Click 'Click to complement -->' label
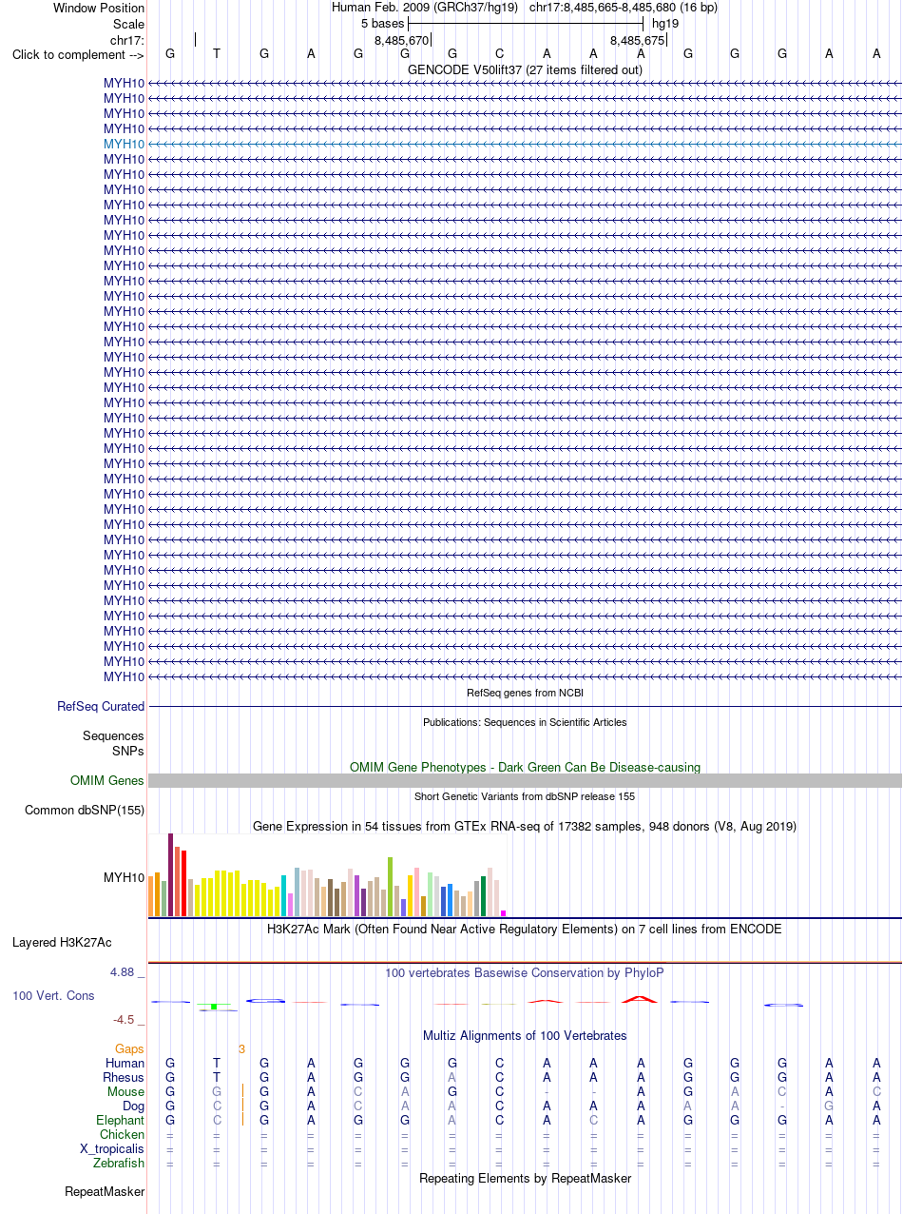Image resolution: width=903 pixels, height=1214 pixels. [78, 54]
